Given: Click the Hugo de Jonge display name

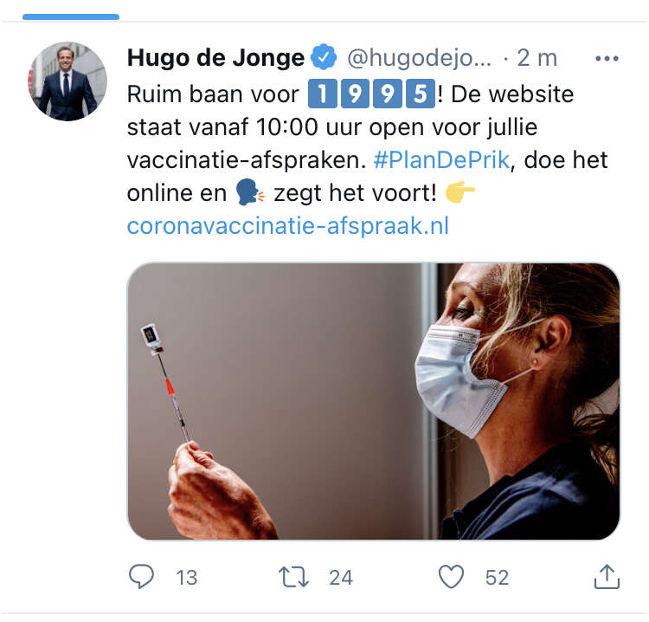Looking at the screenshot, I should pyautogui.click(x=215, y=57).
